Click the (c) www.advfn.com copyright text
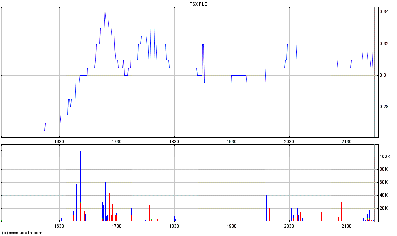The height and width of the screenshot is (236, 397). click(x=22, y=232)
